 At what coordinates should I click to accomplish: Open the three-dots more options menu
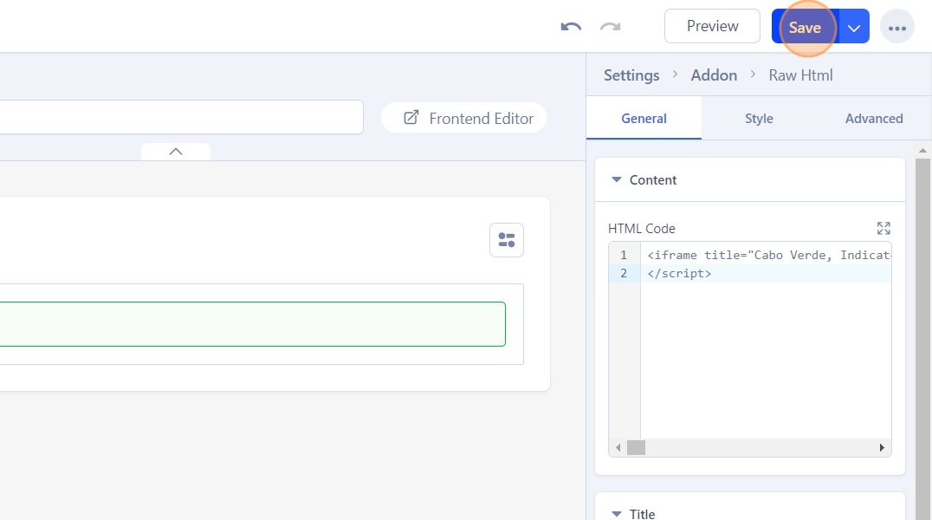click(897, 27)
